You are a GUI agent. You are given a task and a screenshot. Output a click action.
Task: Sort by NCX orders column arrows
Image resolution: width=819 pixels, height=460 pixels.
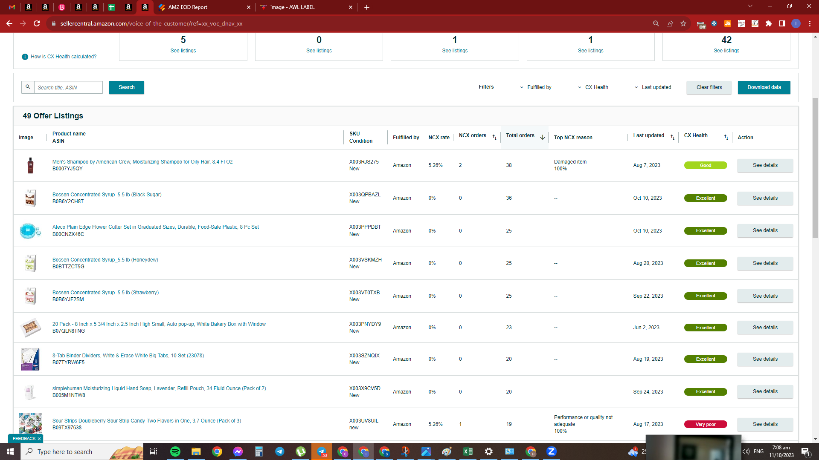494,137
